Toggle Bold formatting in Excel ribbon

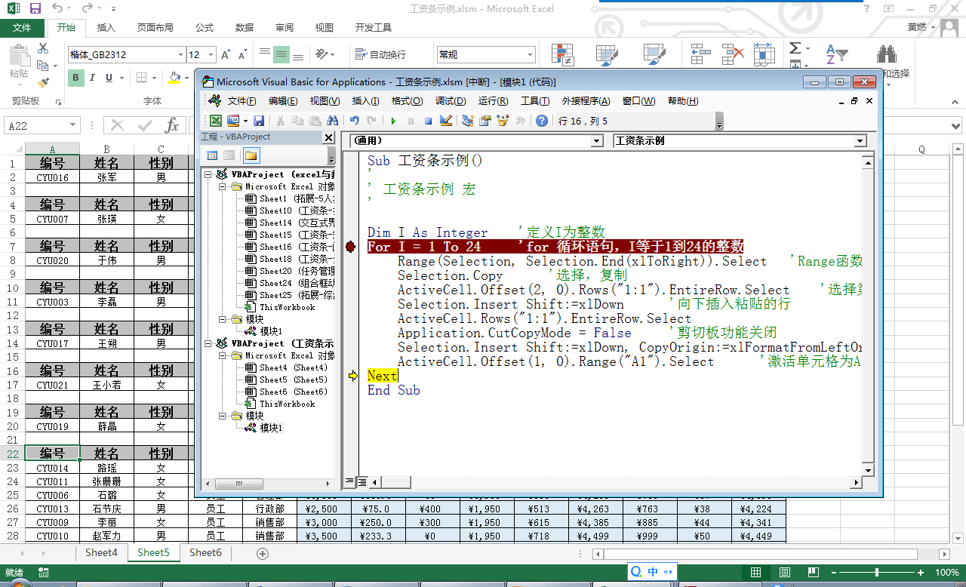click(x=75, y=78)
